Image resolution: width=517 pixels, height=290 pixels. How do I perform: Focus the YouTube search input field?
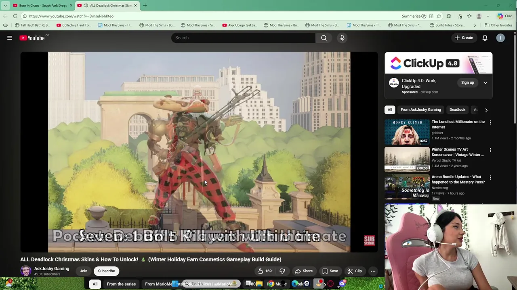coord(243,38)
